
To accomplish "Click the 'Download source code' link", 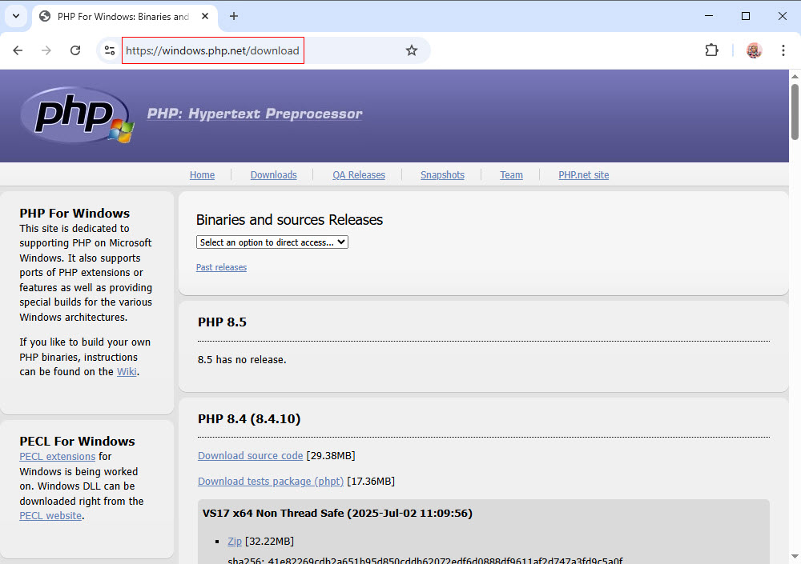I will tap(250, 454).
